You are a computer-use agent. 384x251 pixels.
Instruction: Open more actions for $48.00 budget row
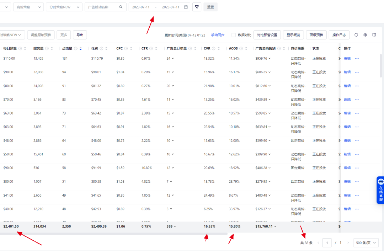pos(357,140)
